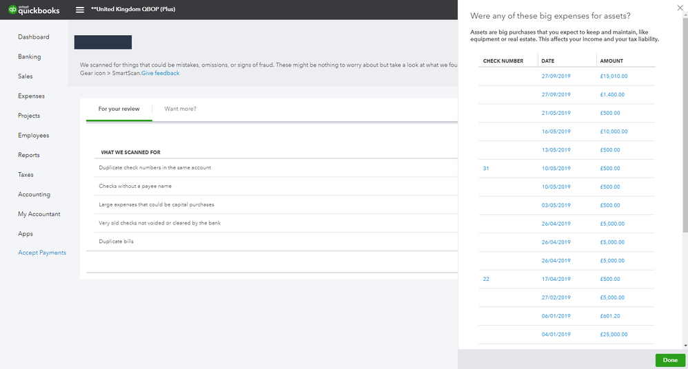Toggle the hamburger navigation menu
The height and width of the screenshot is (369, 688).
(x=80, y=10)
